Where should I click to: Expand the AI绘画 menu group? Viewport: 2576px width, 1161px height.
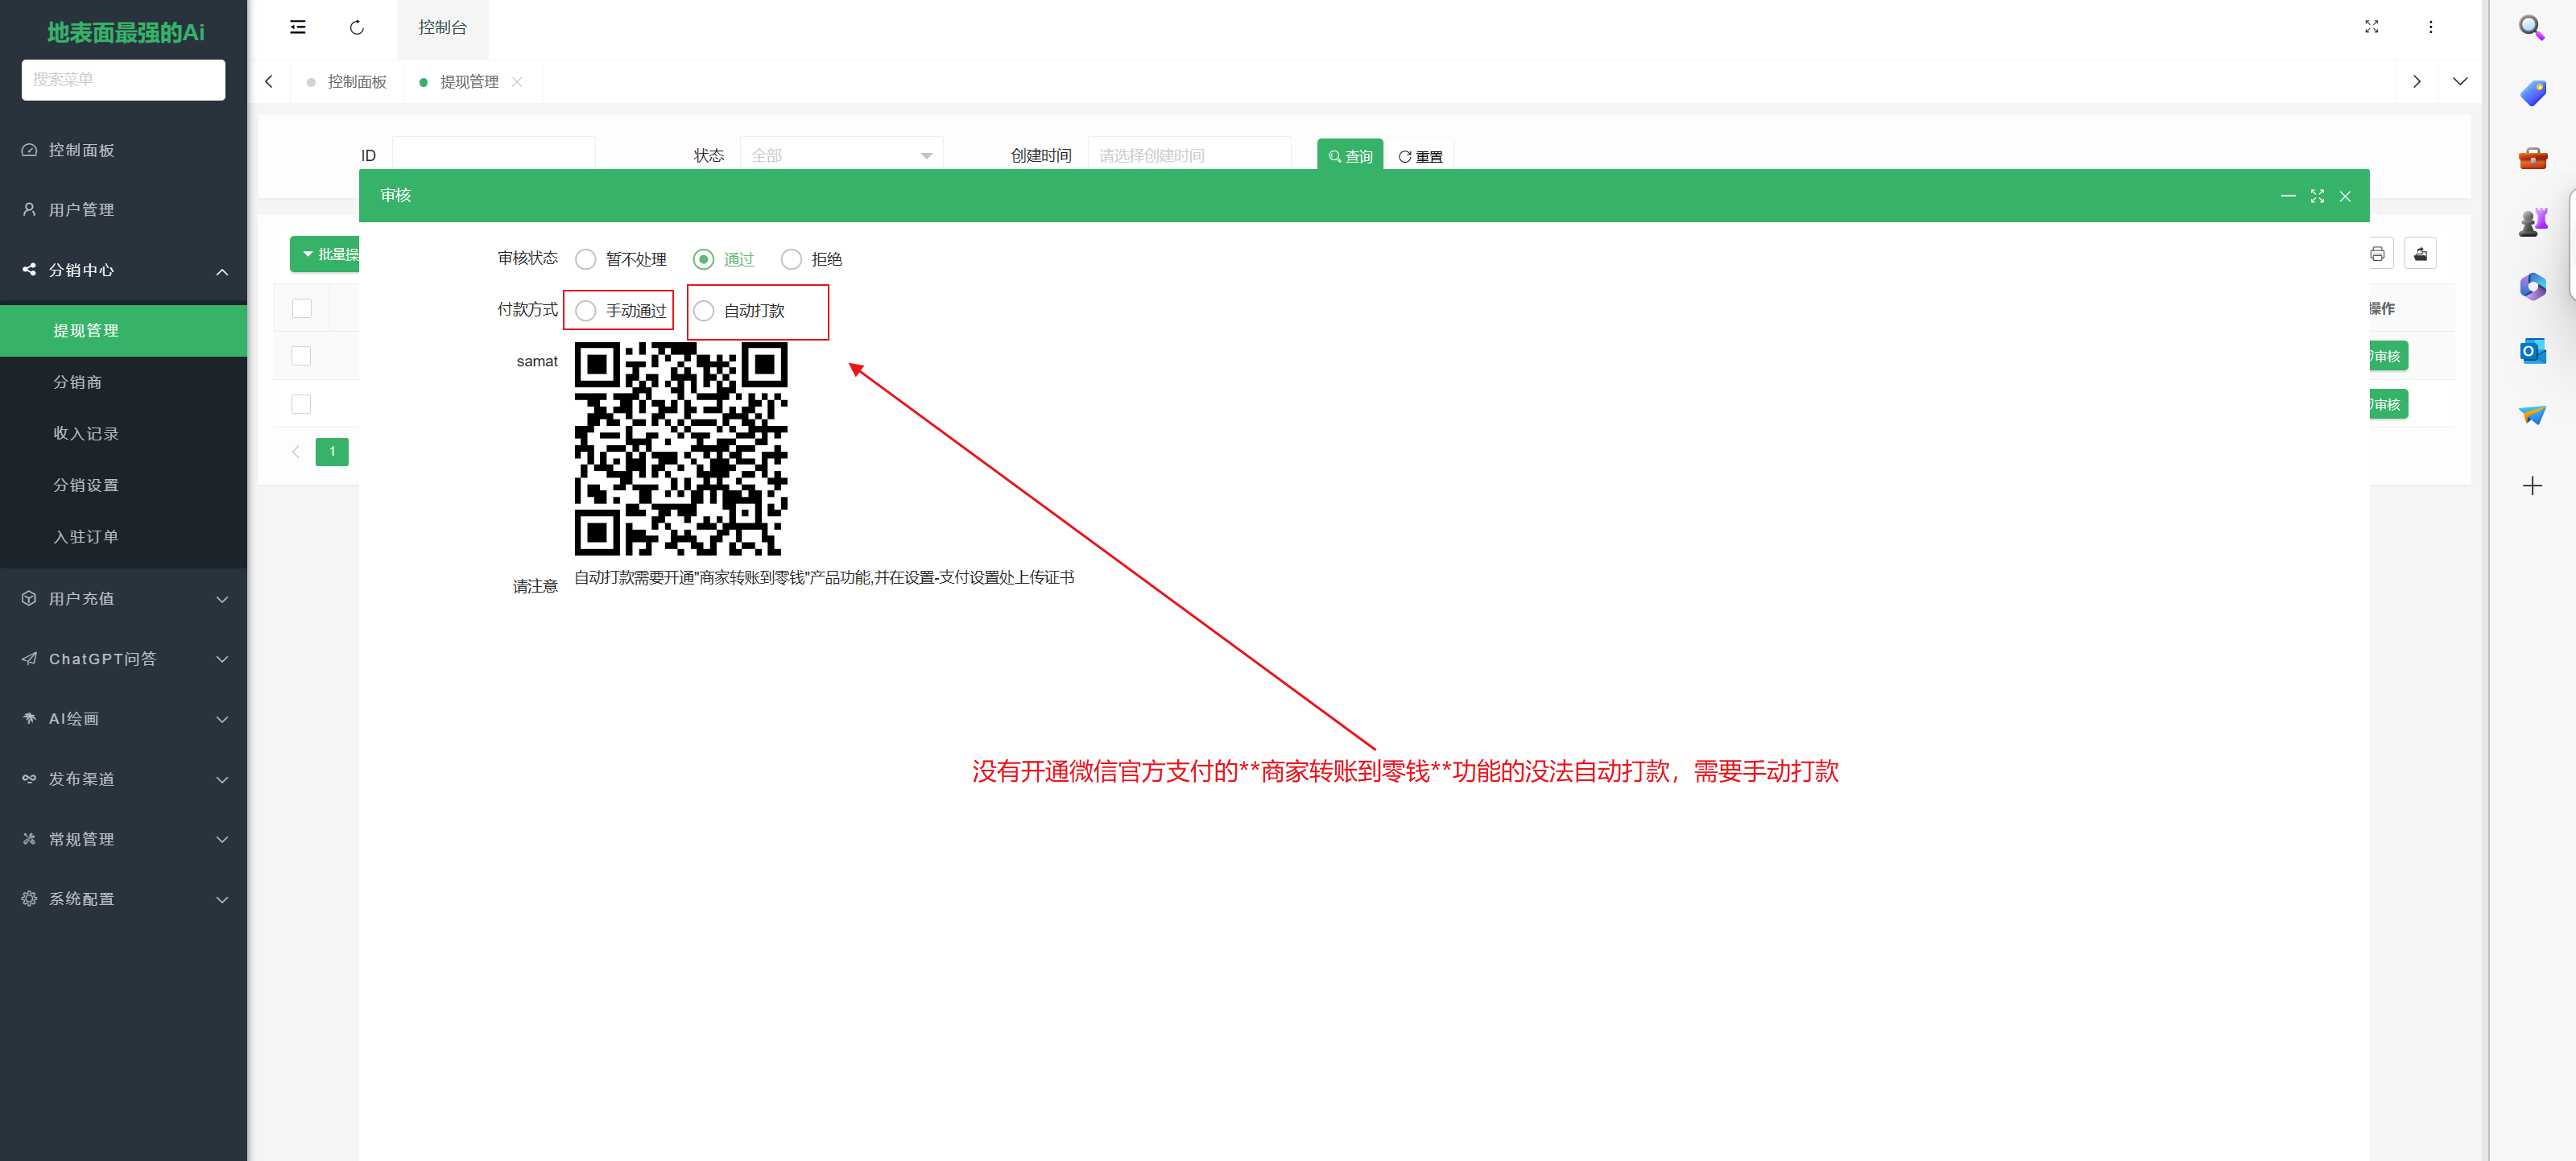123,719
